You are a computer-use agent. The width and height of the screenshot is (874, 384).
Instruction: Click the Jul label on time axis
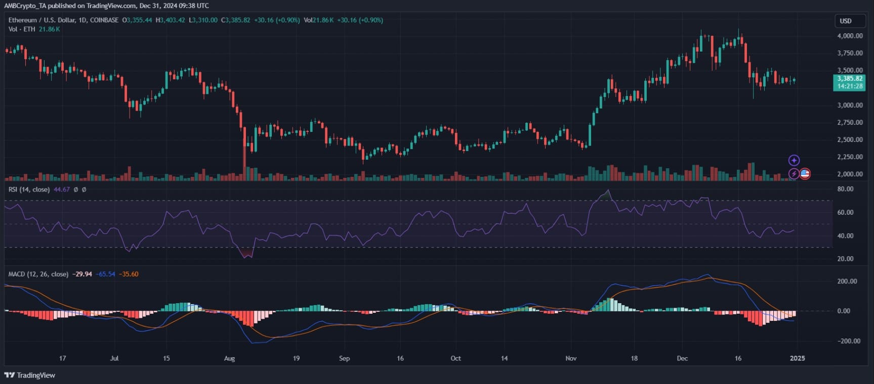[114, 358]
